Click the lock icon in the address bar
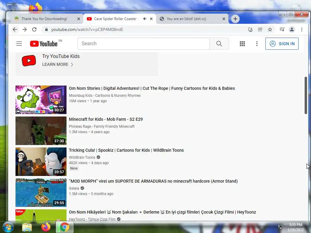311x233 pixels. [46, 29]
